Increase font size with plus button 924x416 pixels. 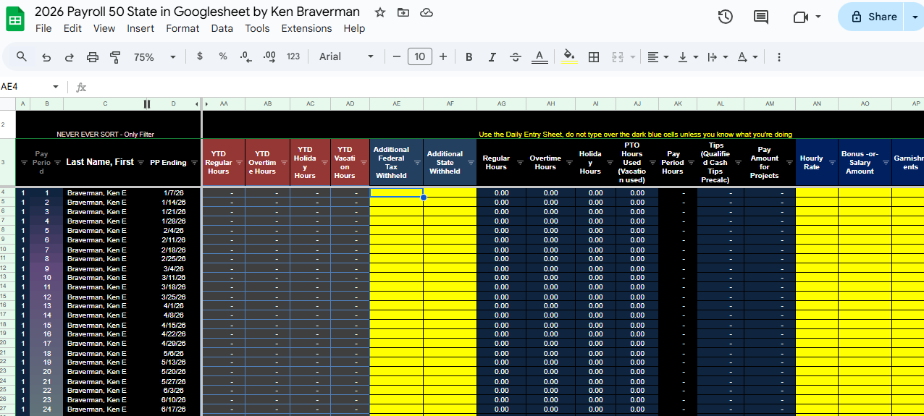click(x=443, y=56)
